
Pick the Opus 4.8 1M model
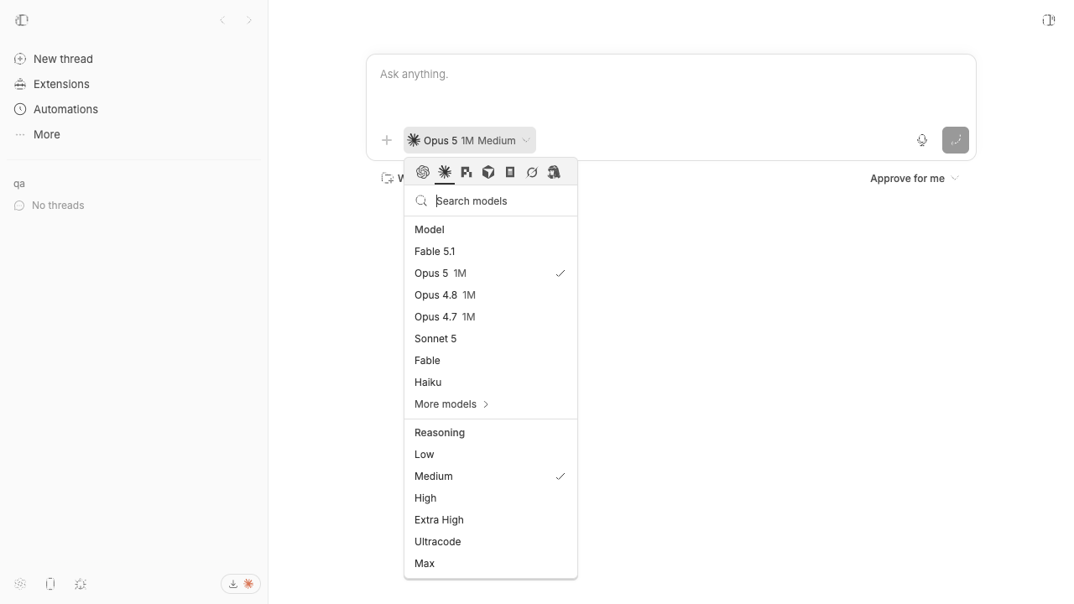coord(491,294)
